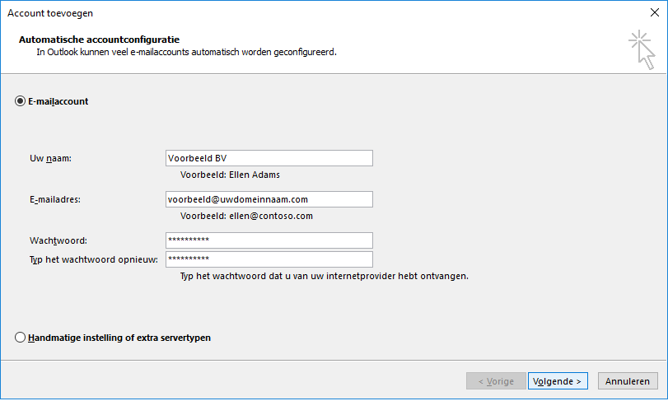Click the Automatische accountconfiguratie heading
The height and width of the screenshot is (401, 668).
coord(100,40)
